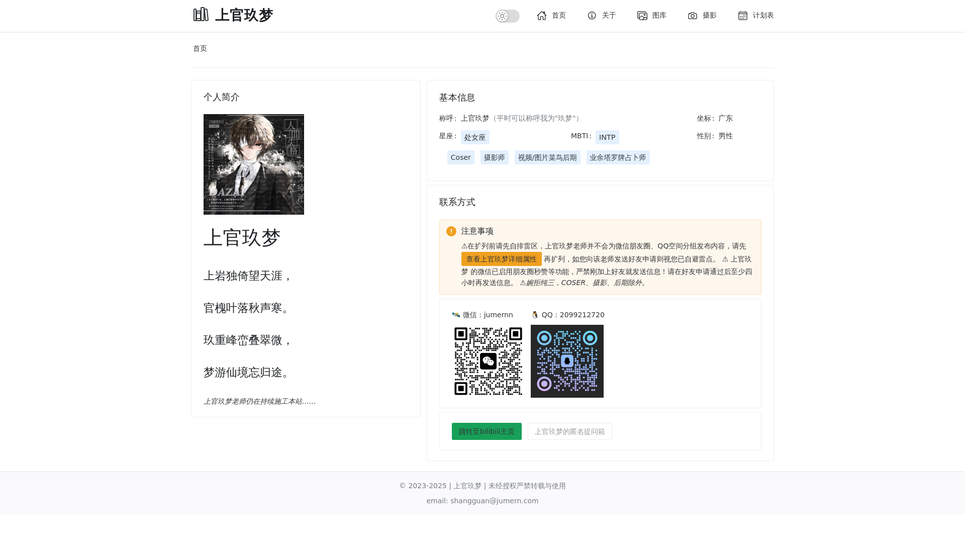Click the 上官玖梦 large name heading

(x=242, y=238)
